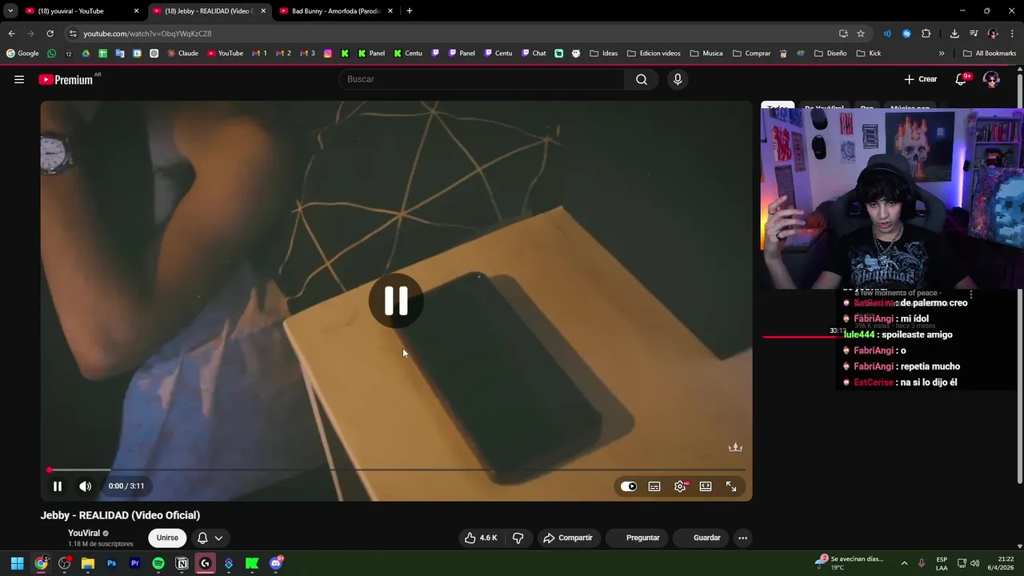The width and height of the screenshot is (1024, 576).
Task: Toggle subtitles/closed captions button
Action: click(x=654, y=486)
